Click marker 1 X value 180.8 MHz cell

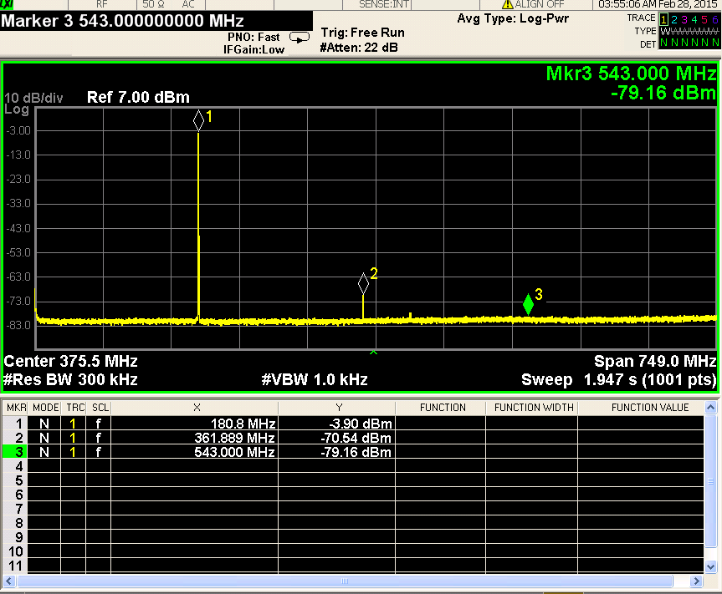(194, 424)
